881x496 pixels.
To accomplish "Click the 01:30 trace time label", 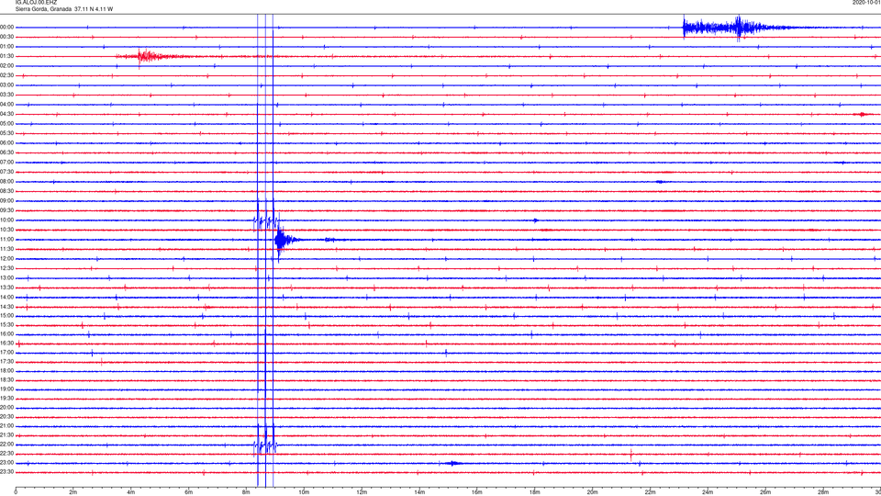I will point(7,56).
